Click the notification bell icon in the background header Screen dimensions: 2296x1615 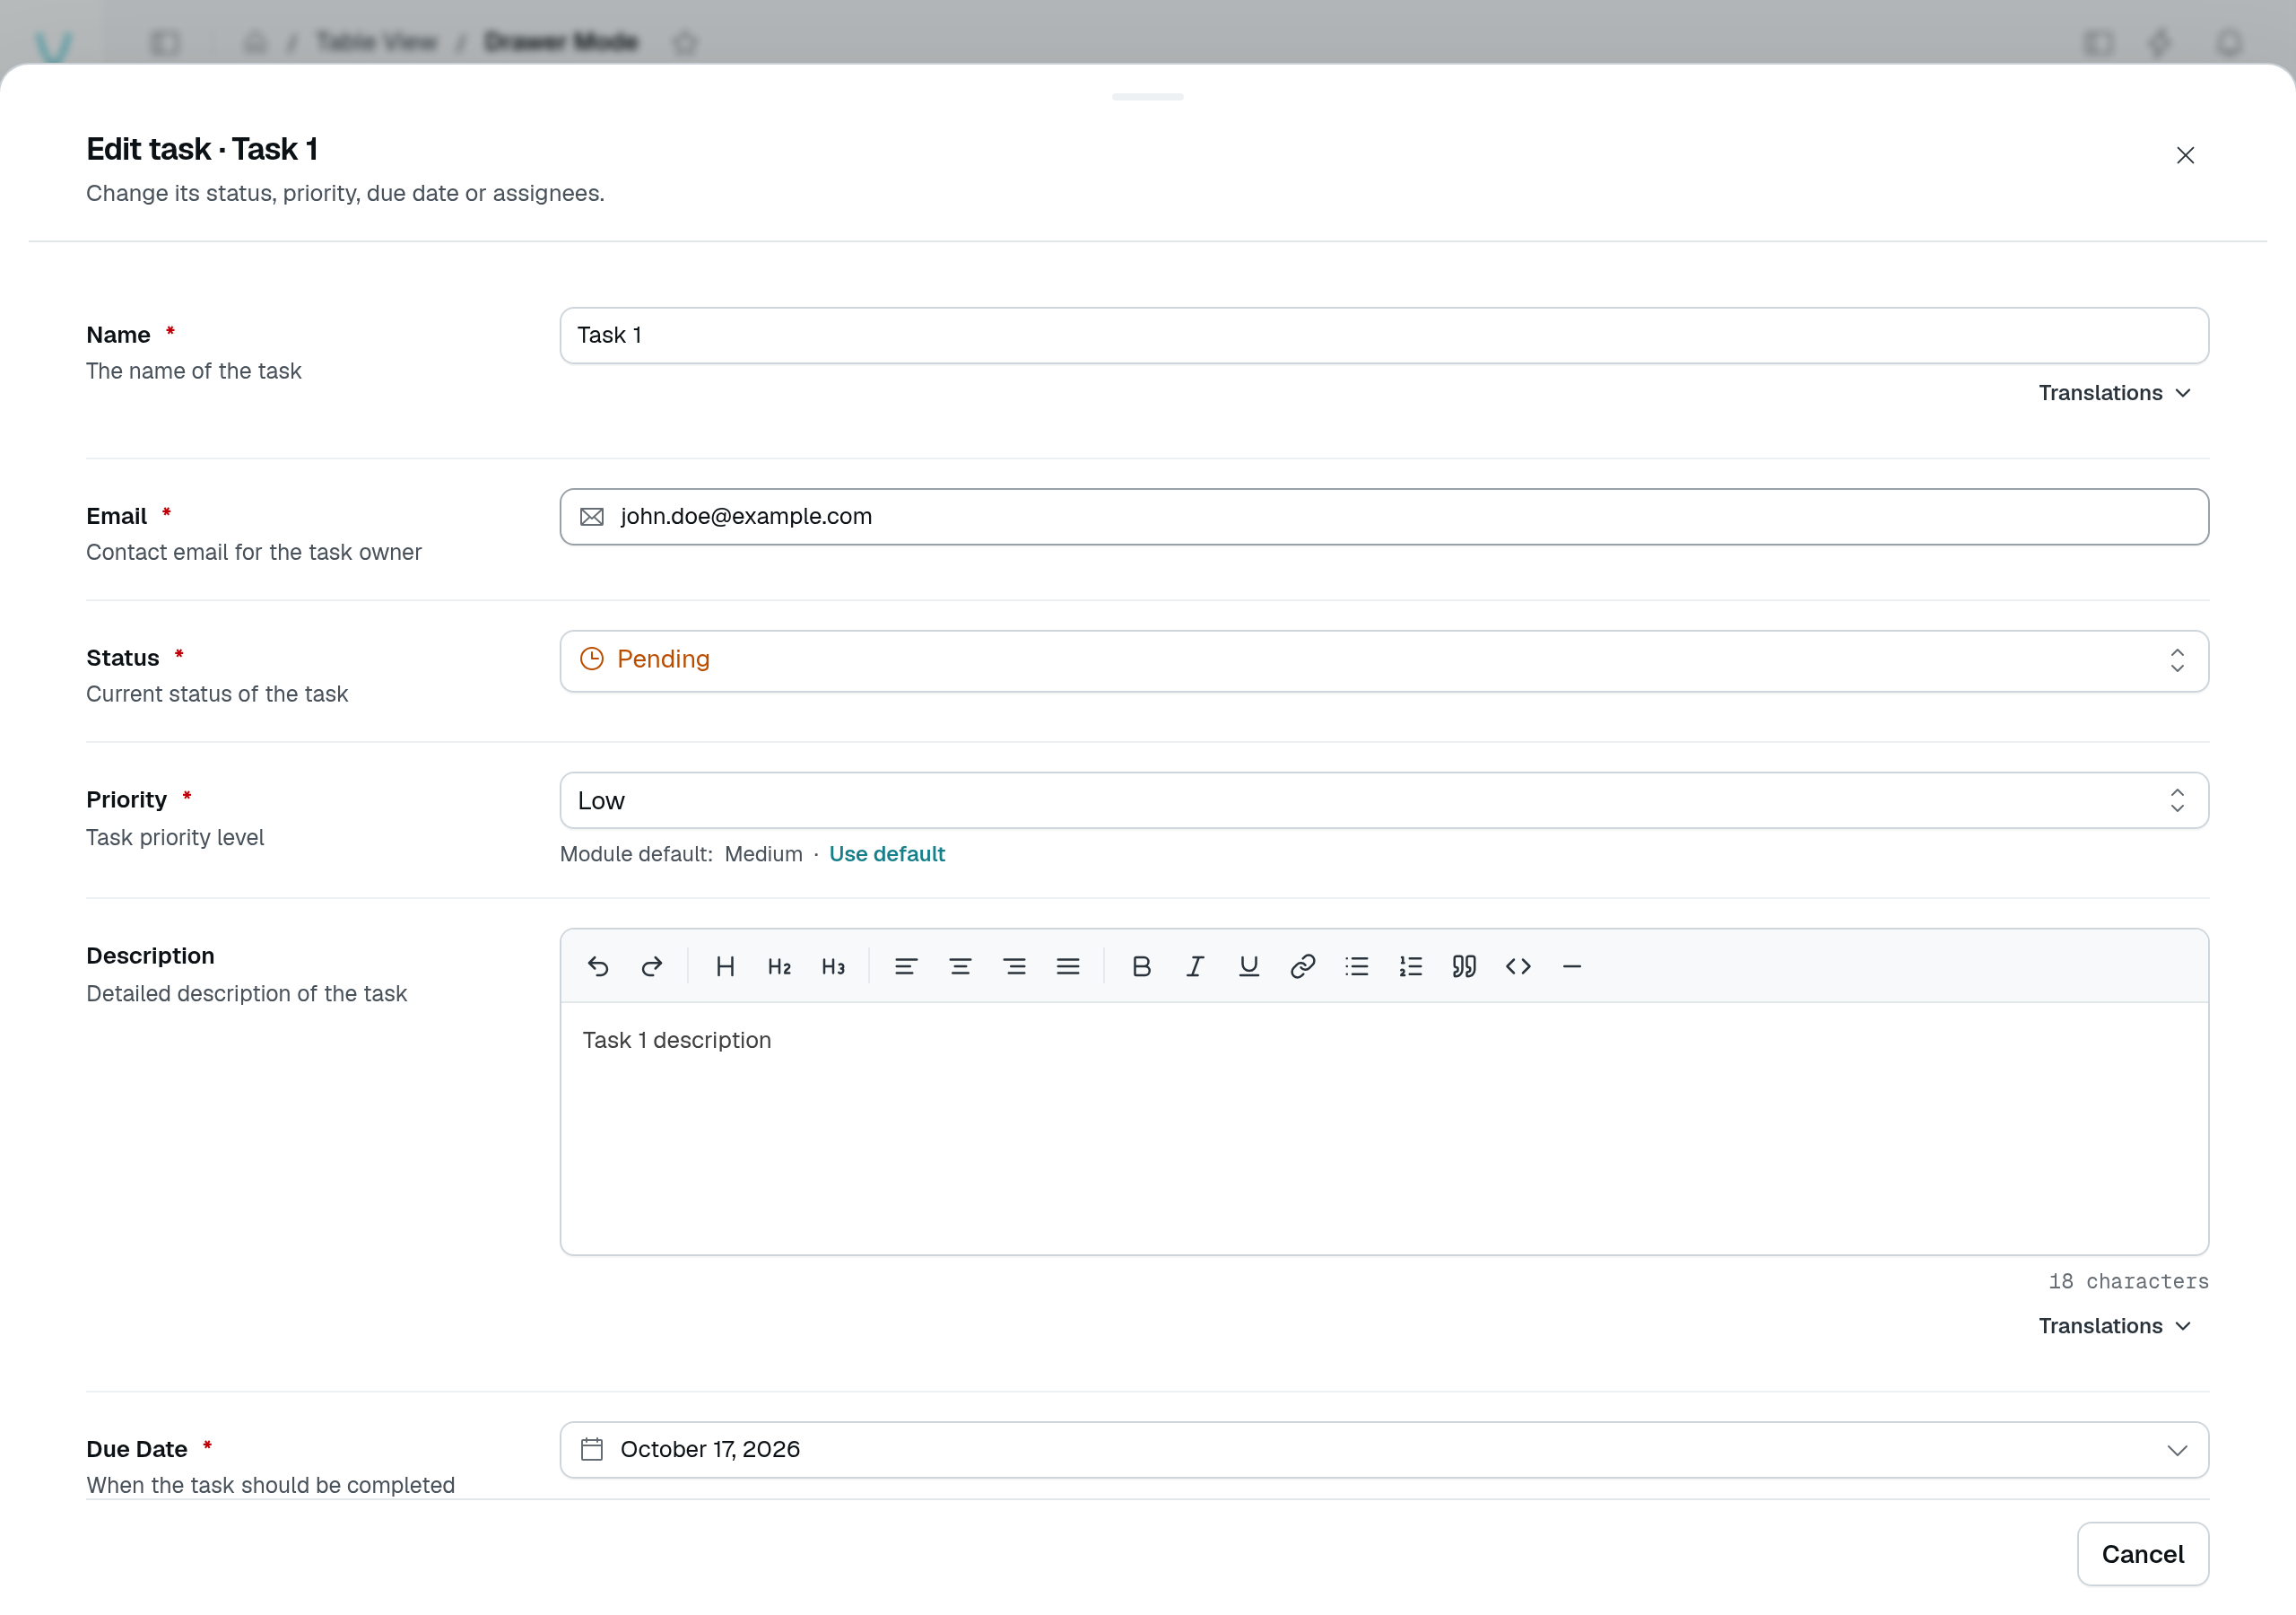point(2228,43)
